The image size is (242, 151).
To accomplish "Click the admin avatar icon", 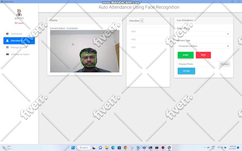I will coord(19,12).
